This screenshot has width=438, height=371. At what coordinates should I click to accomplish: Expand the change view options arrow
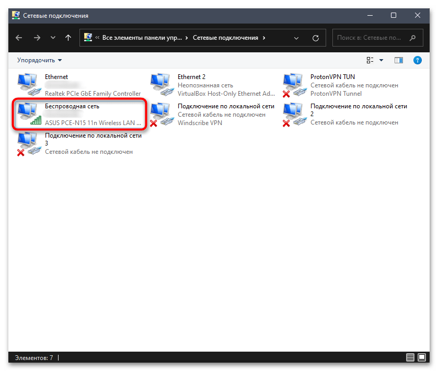381,60
